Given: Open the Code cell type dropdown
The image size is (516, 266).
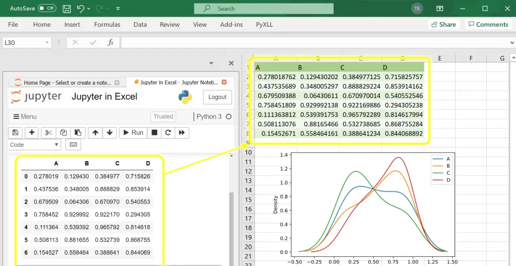Looking at the screenshot, I should pyautogui.click(x=35, y=145).
